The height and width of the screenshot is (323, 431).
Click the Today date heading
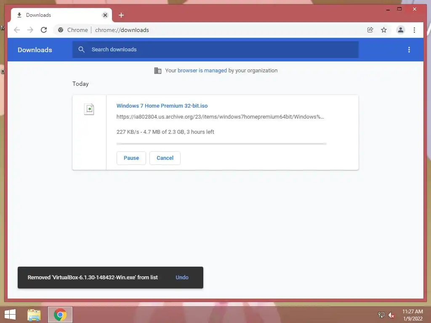[80, 84]
